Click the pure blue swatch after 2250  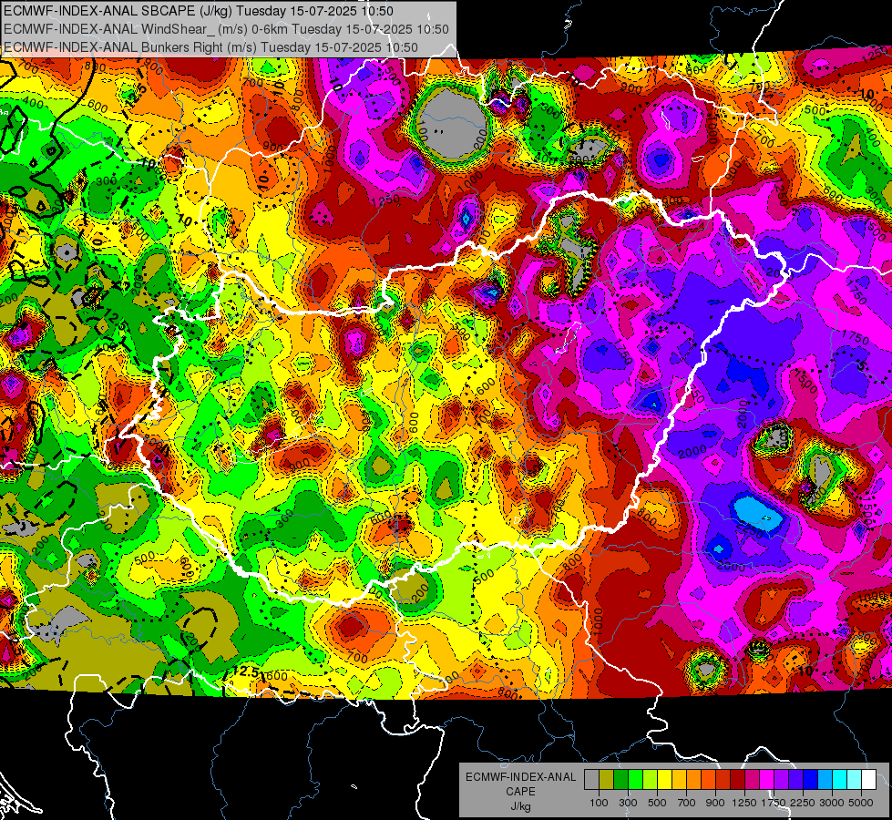[811, 780]
